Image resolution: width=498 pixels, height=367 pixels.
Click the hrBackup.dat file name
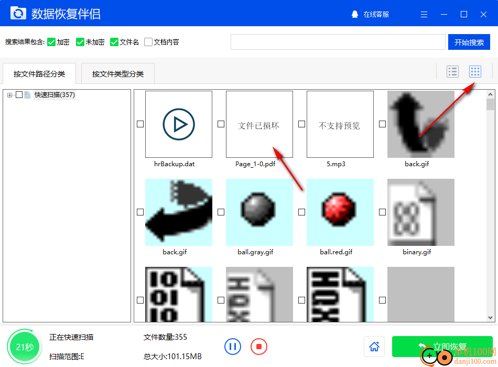click(175, 164)
